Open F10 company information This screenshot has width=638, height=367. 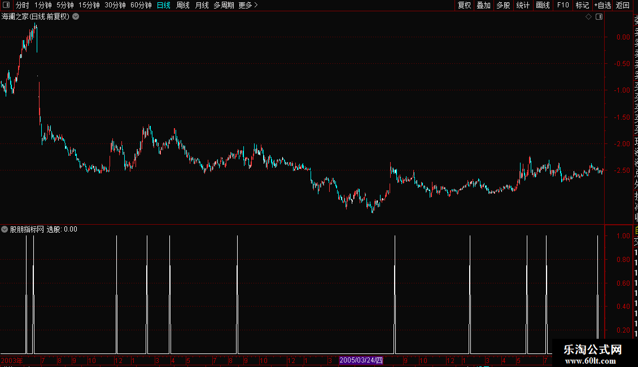pos(563,5)
